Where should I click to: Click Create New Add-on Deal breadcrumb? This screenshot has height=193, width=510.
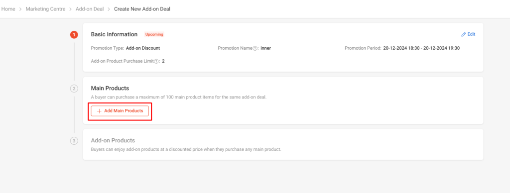142,9
